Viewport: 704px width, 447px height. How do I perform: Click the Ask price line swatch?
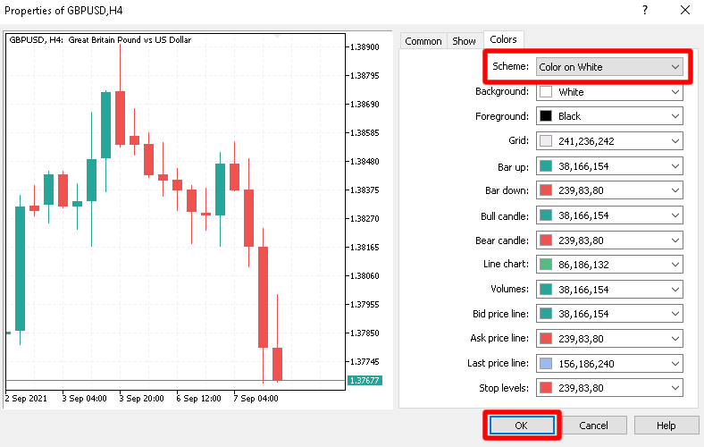click(x=546, y=338)
